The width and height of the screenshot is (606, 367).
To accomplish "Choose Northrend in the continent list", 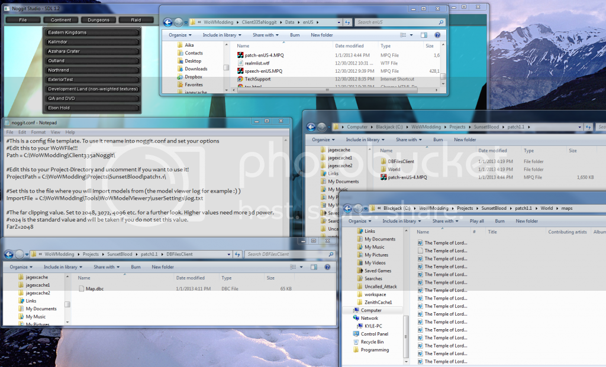I will [x=92, y=70].
